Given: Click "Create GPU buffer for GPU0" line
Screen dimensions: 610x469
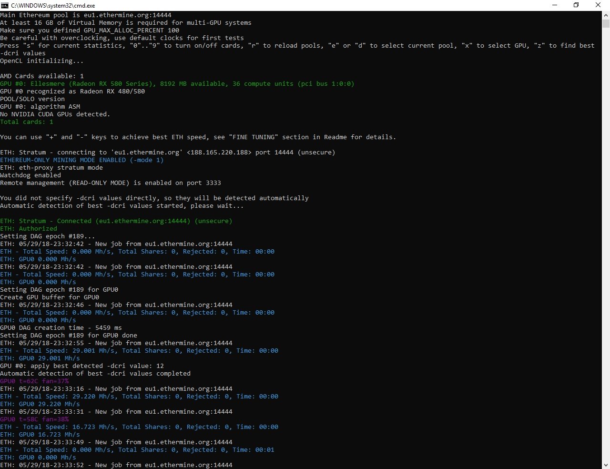Looking at the screenshot, I should point(50,297).
